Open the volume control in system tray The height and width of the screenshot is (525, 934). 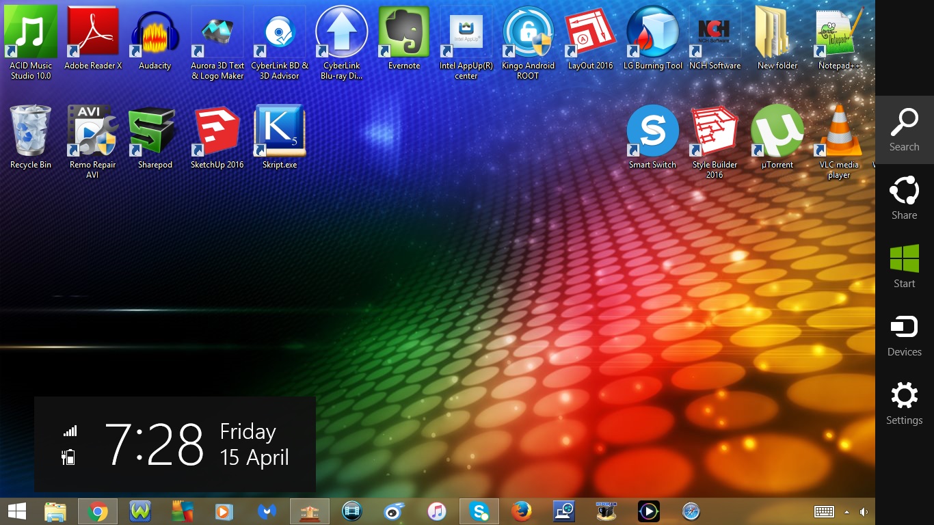[864, 511]
